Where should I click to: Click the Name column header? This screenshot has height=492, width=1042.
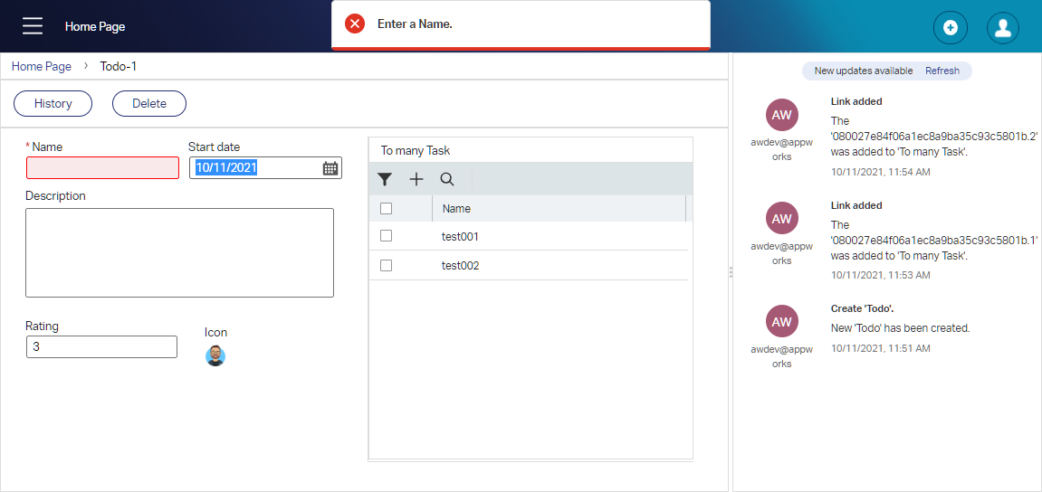456,209
